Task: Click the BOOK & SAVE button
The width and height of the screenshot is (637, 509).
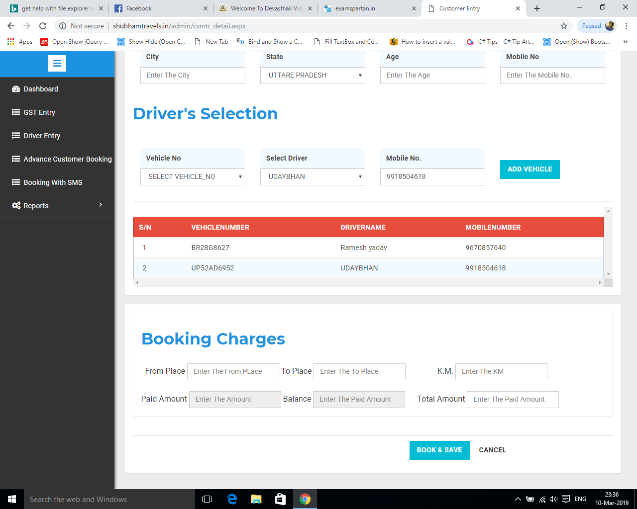Action: 439,450
